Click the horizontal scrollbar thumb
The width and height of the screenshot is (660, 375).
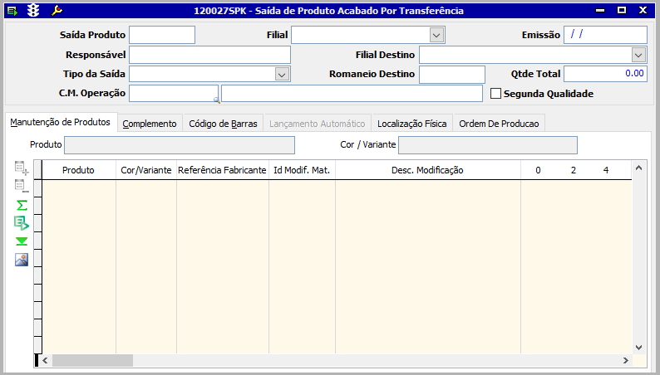coord(92,360)
